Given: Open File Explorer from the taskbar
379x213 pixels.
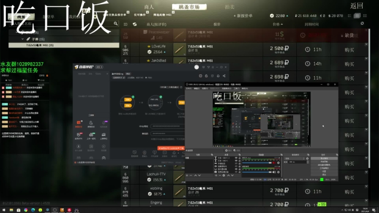Looking at the screenshot, I should tap(12, 210).
